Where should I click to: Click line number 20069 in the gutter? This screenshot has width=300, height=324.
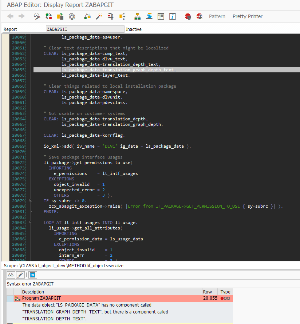[18, 146]
